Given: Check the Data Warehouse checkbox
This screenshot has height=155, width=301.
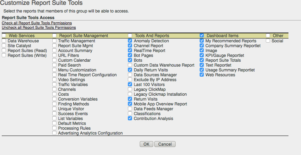Looking at the screenshot, I should [4, 41].
